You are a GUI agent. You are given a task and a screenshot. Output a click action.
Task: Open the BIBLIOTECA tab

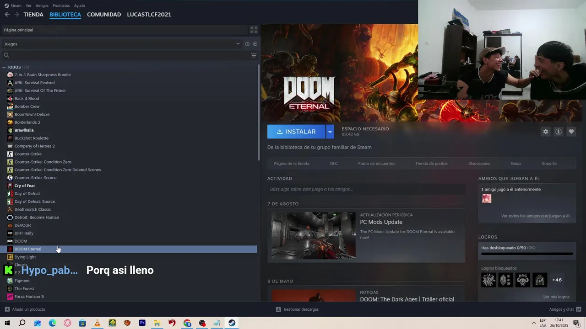[65, 15]
